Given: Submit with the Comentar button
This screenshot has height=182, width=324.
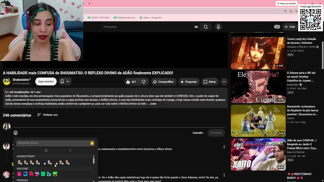Looking at the screenshot, I should tap(216, 133).
